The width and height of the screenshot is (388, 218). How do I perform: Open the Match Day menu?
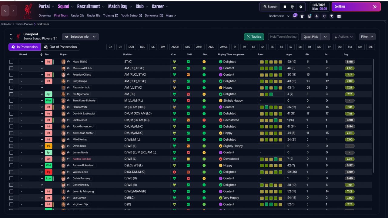tap(120, 6)
